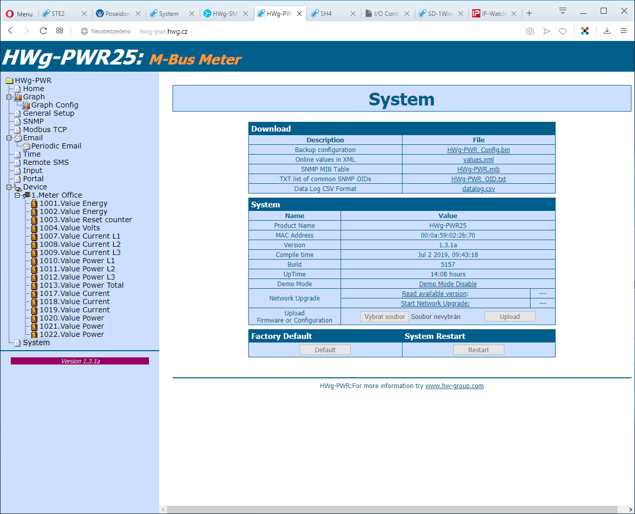Viewport: 635px width, 514px height.
Task: Select 1007.Value Current L1 in tree
Action: (80, 236)
